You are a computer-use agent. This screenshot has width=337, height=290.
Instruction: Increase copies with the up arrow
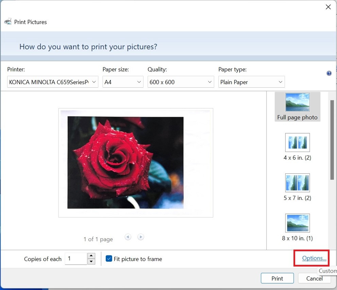click(x=91, y=256)
